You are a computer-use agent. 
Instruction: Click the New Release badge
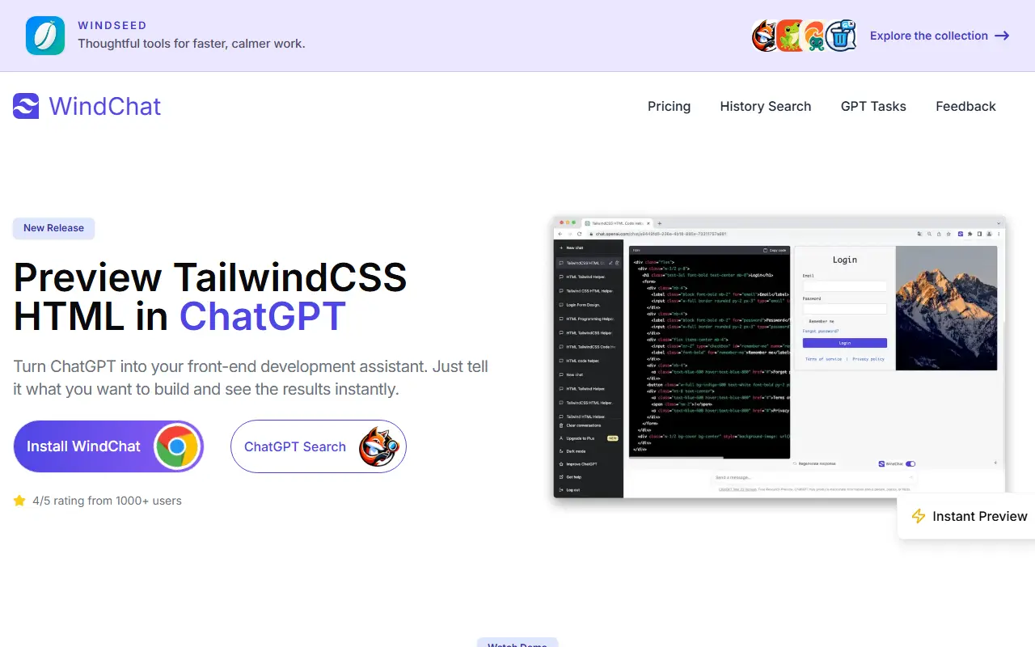point(53,228)
